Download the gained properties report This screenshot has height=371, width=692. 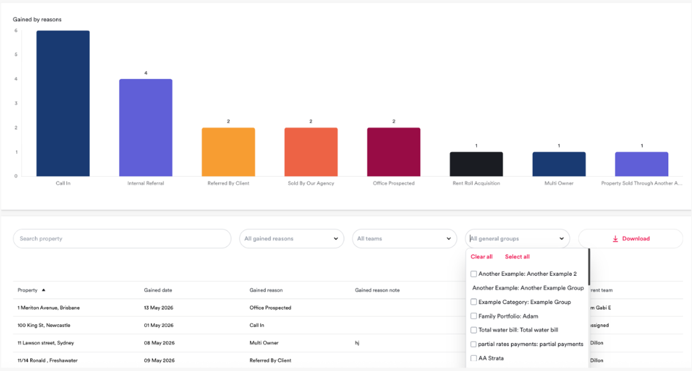(630, 239)
